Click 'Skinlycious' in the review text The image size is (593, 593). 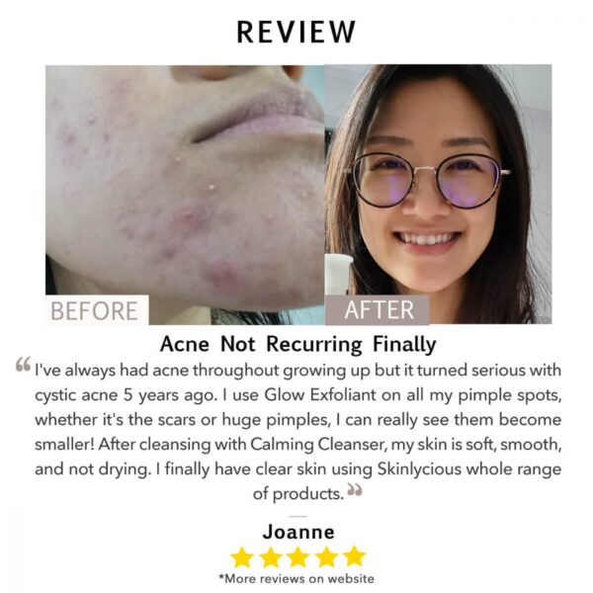click(x=419, y=469)
